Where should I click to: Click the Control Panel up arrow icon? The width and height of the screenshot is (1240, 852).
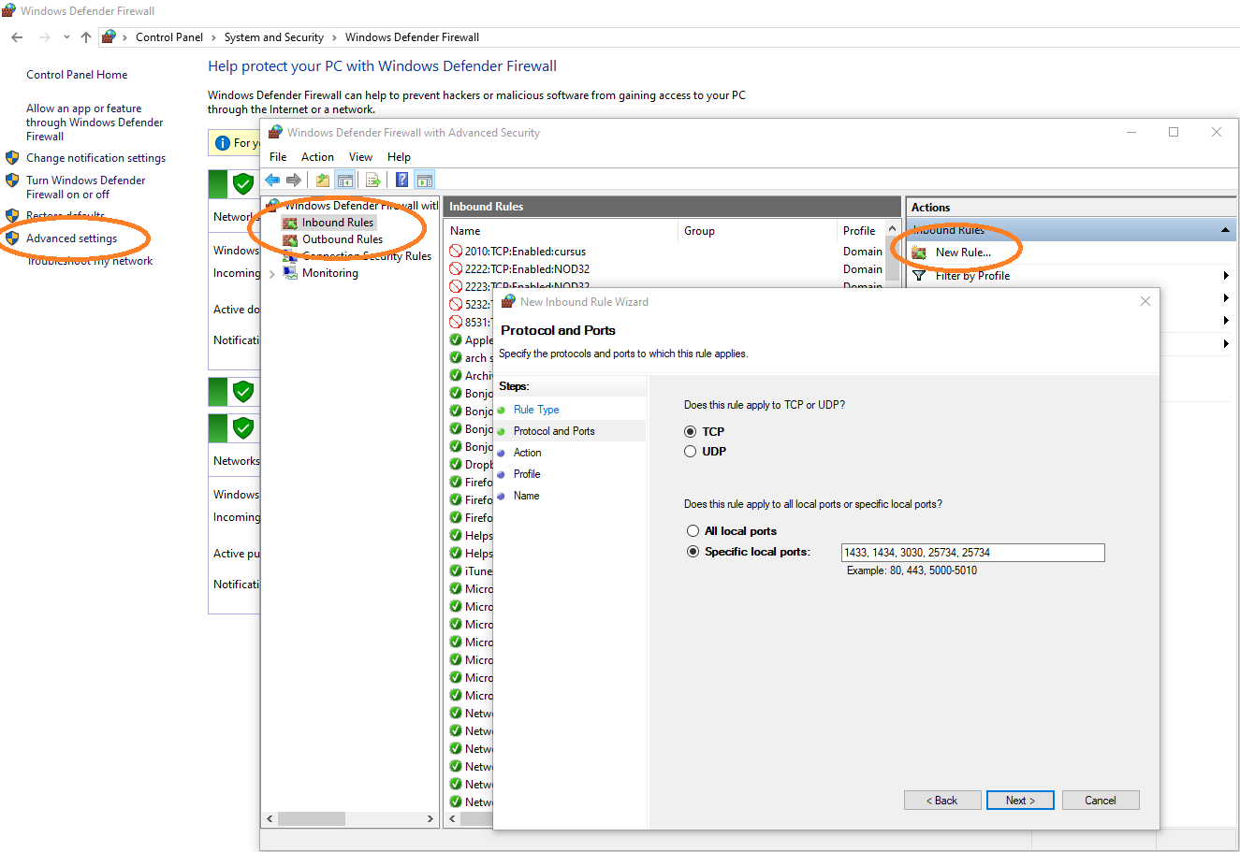point(86,37)
